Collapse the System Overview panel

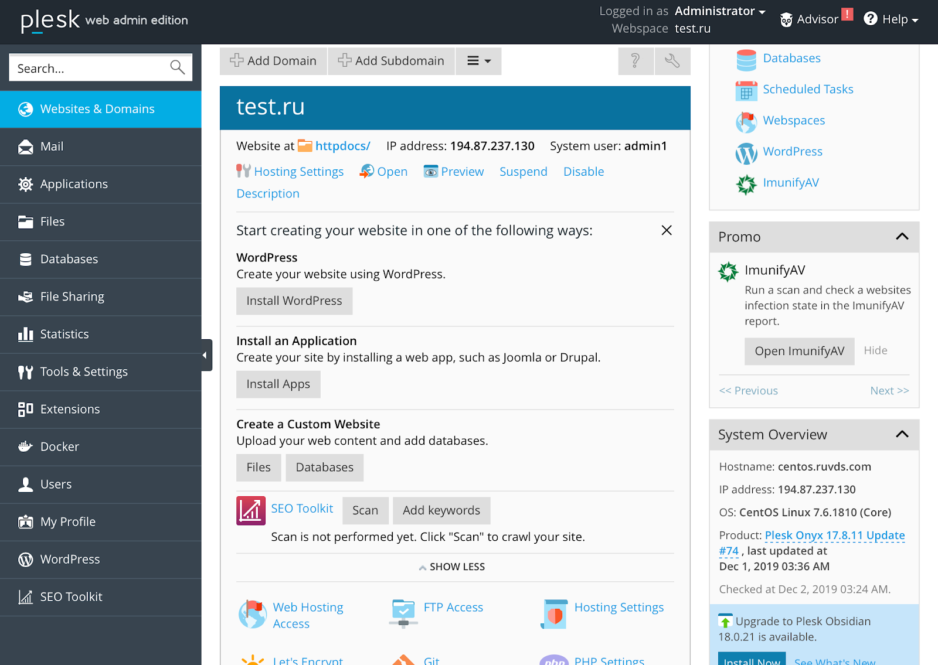[x=902, y=434]
